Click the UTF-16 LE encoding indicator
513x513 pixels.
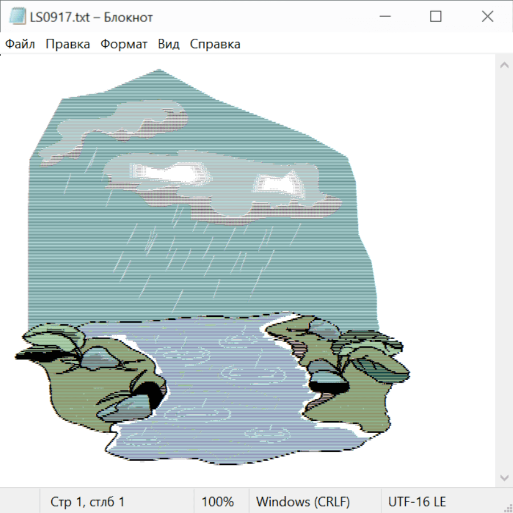417,502
